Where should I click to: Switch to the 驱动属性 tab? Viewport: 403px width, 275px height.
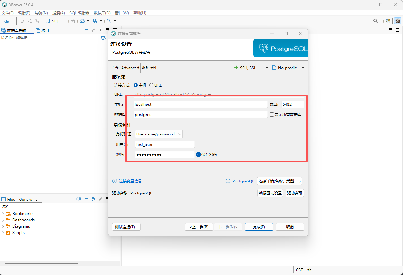(149, 68)
